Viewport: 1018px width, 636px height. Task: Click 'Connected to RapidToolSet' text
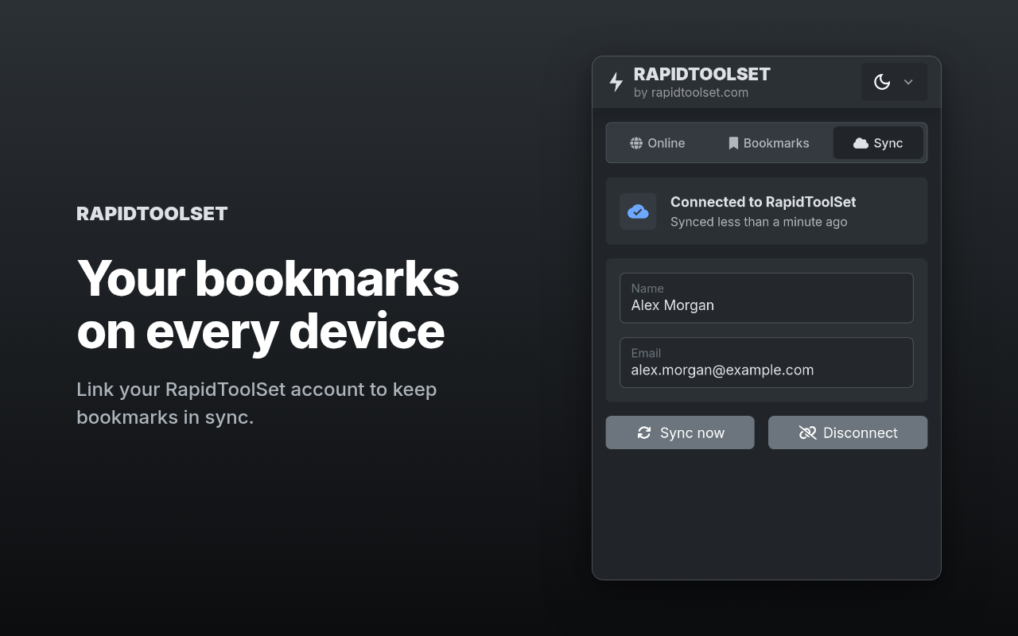click(x=763, y=202)
